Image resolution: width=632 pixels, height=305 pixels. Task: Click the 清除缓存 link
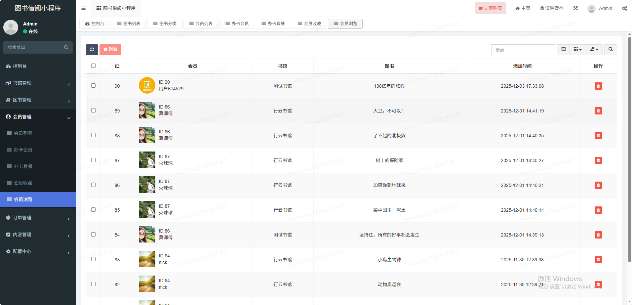(x=552, y=8)
